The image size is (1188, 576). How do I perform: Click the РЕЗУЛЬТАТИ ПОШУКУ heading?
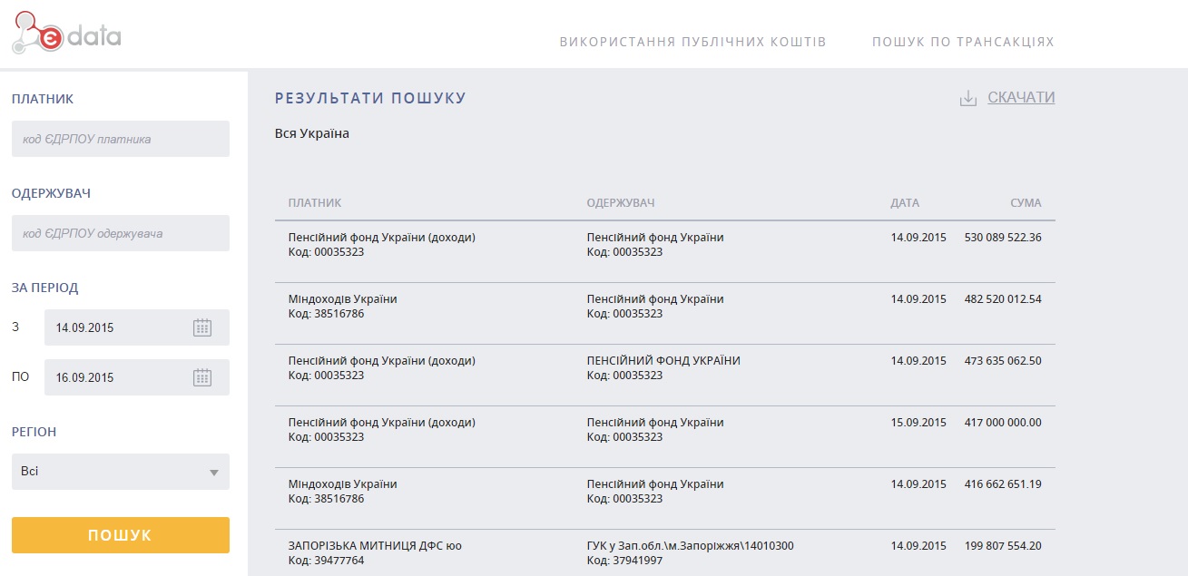(370, 98)
